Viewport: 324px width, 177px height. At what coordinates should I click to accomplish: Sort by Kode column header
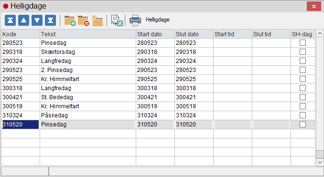tap(21, 34)
